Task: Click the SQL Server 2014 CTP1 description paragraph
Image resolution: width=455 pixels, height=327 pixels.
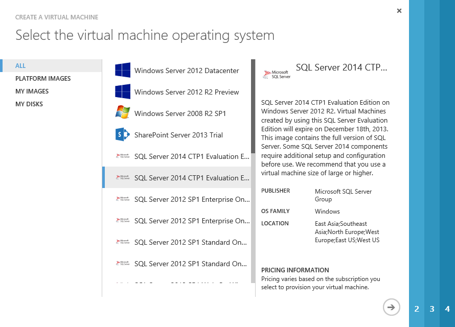Action: (325, 138)
